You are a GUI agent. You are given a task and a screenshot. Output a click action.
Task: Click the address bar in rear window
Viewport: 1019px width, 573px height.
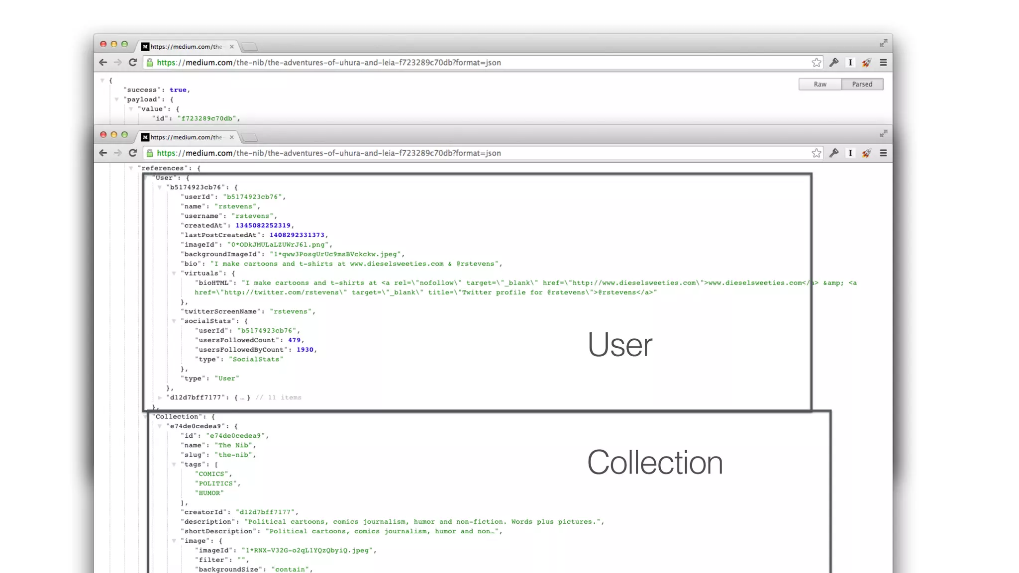[x=483, y=62]
